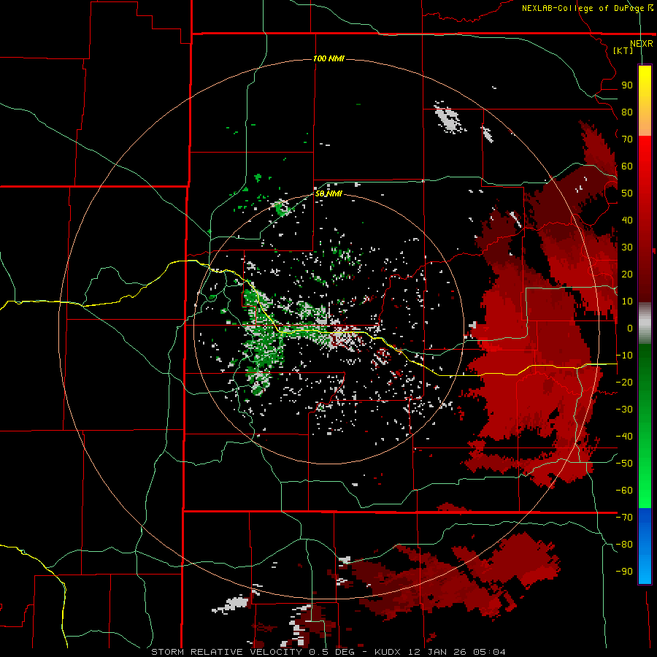The height and width of the screenshot is (657, 657).
Task: Click the STORM RELATIVE VELOCITY caption text
Action: tap(227, 652)
